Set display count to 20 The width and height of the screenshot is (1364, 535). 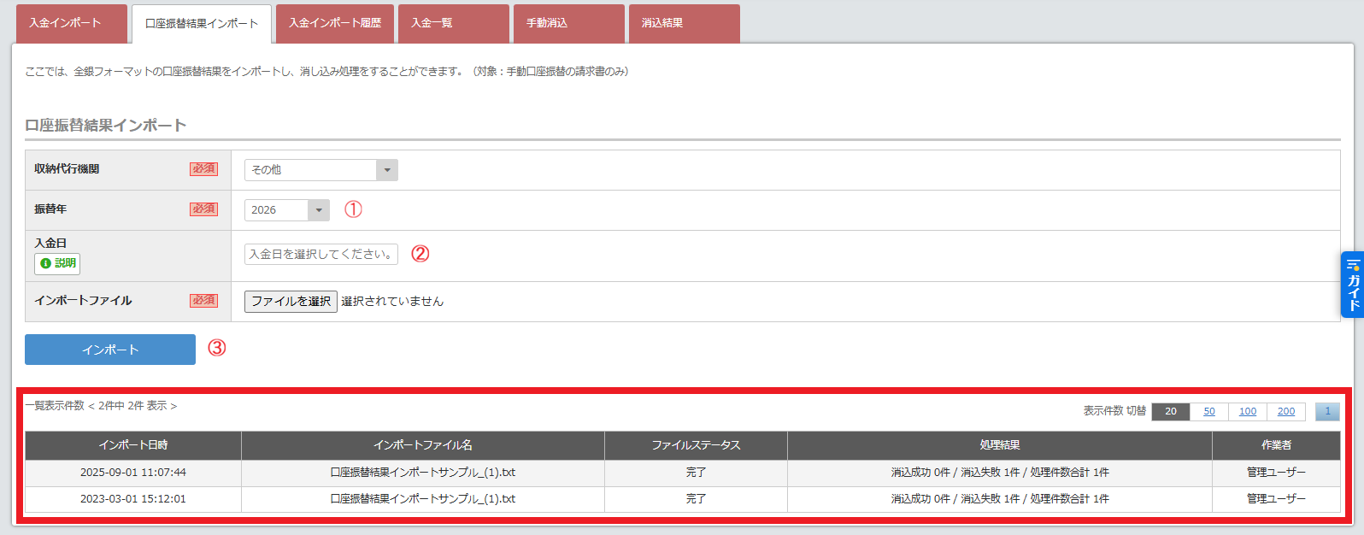point(1170,412)
